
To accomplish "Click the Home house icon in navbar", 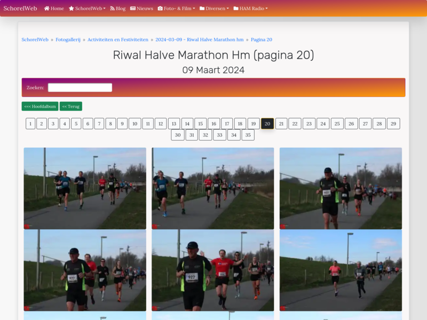I will 47,9.
